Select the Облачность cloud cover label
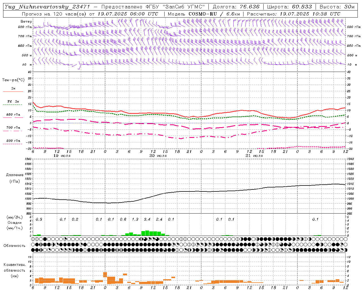The height and width of the screenshot is (290, 362). 14,246
